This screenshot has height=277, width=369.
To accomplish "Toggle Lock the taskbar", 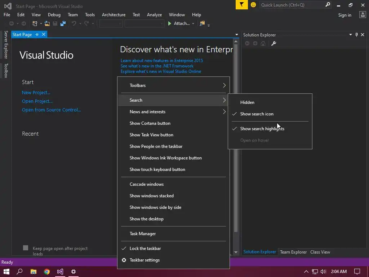I will point(173,249).
